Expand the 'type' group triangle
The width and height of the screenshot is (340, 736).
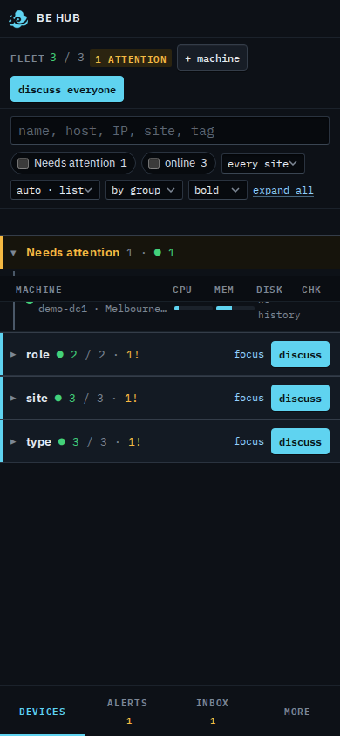pos(14,442)
